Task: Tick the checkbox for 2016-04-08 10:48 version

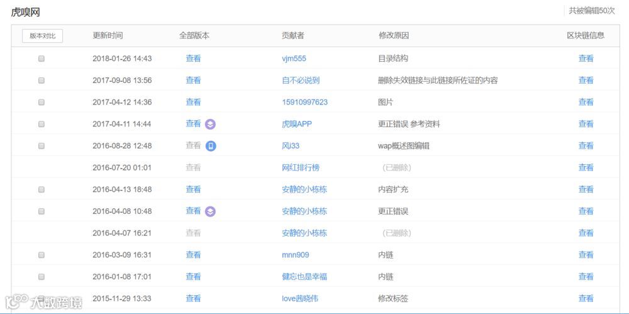Action: click(x=42, y=211)
